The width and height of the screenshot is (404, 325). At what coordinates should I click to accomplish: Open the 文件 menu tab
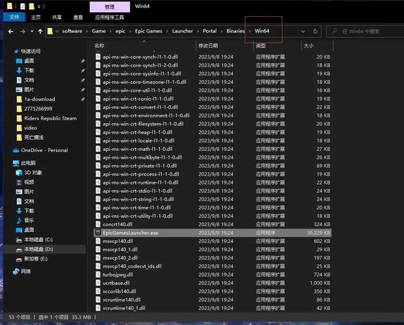[14, 18]
